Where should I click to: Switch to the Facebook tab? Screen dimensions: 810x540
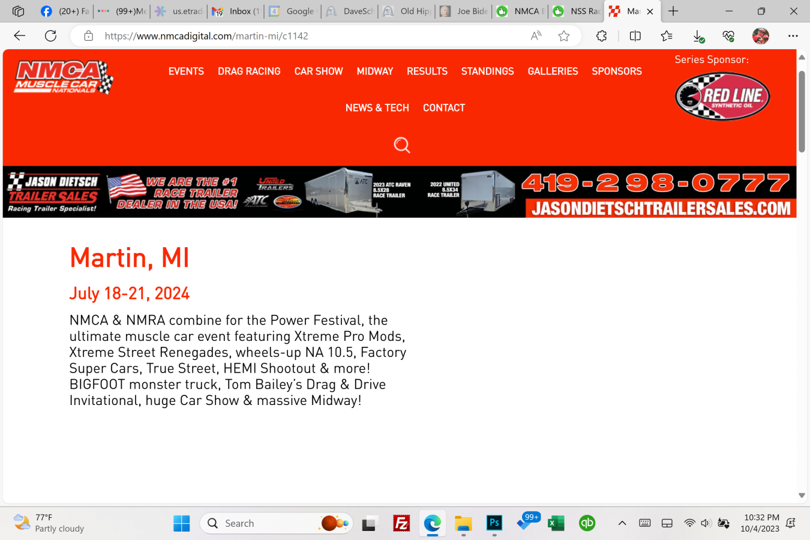65,11
